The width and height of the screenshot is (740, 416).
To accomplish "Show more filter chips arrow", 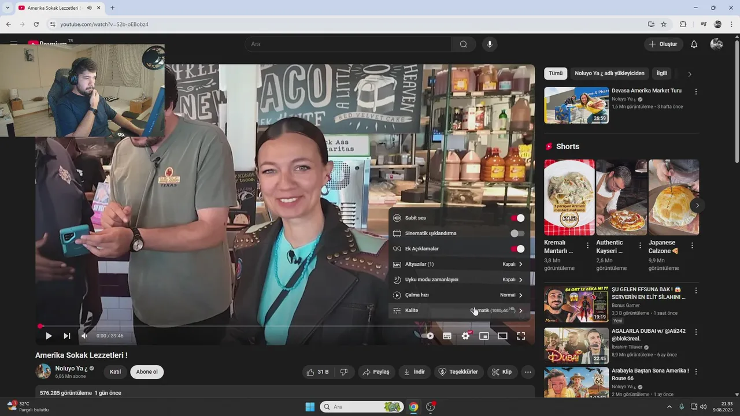I will click(x=689, y=74).
